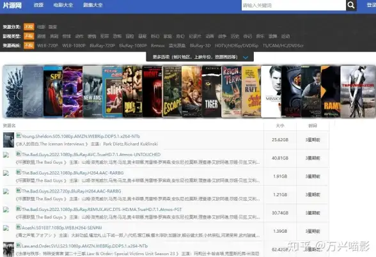Open The.Bad.Guys.2022.720p RARBG resource link
This screenshot has width=376, height=257.
coord(72,191)
